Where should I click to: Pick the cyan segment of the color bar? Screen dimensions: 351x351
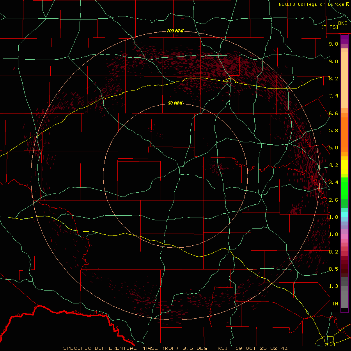click(x=344, y=214)
